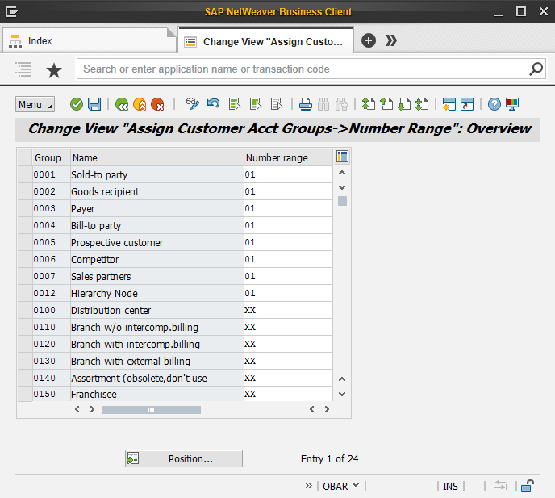Click the green checkmark Enter icon
The width and height of the screenshot is (555, 498).
click(x=77, y=104)
